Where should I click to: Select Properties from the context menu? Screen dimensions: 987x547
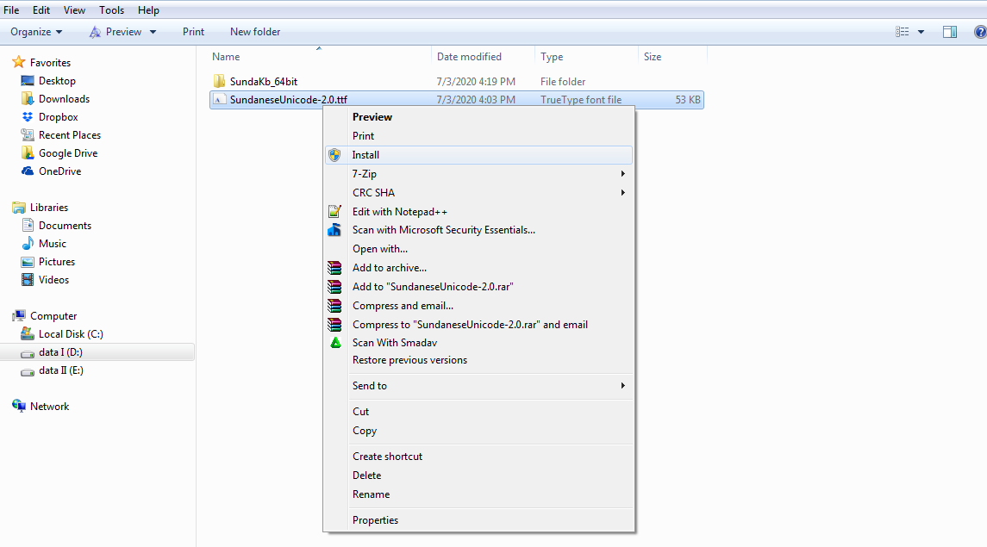pyautogui.click(x=375, y=520)
